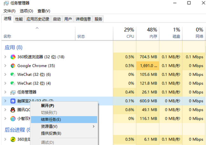Choose 结束任务(E) in the context menu

click(64, 120)
